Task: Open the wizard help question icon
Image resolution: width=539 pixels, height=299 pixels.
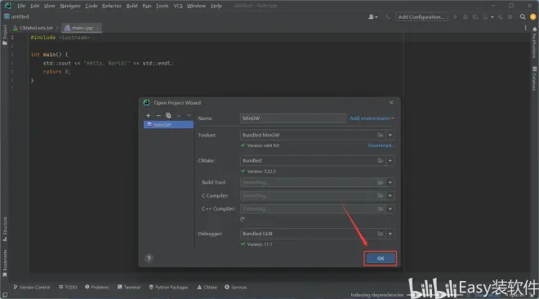Action: tap(149, 258)
